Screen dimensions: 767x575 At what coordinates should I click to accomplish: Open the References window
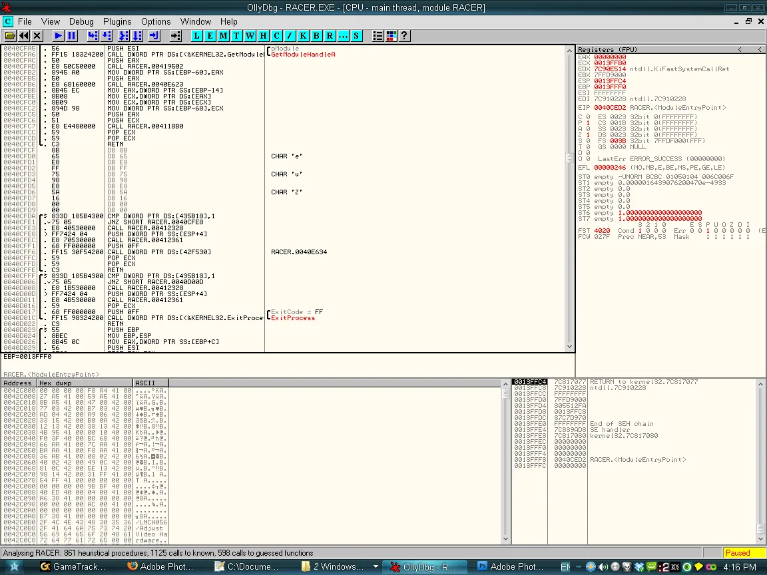(x=330, y=36)
